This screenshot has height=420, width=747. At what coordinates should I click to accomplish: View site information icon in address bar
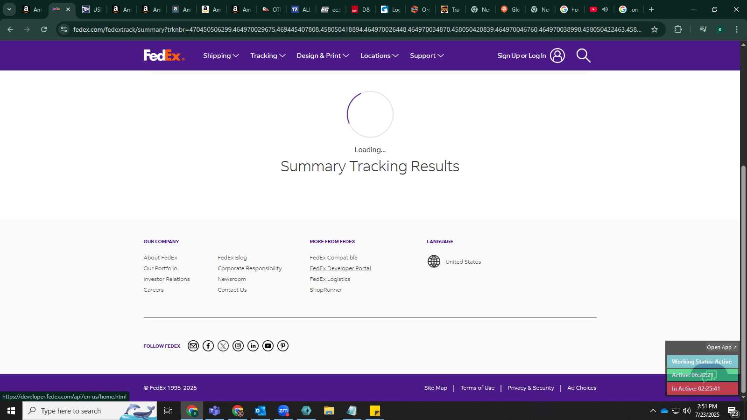[64, 29]
